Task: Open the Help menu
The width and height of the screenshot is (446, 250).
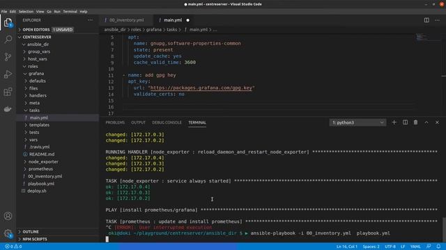Action: [84, 12]
